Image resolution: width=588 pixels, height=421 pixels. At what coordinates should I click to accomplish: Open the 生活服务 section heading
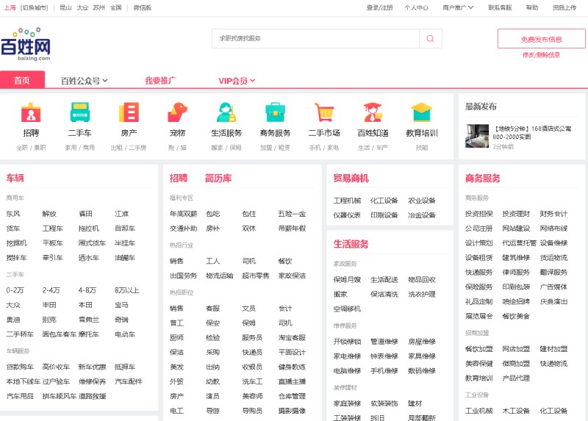(351, 244)
